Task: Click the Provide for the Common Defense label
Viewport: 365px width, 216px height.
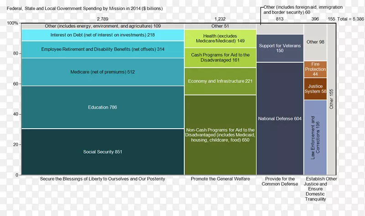Action: click(x=280, y=181)
